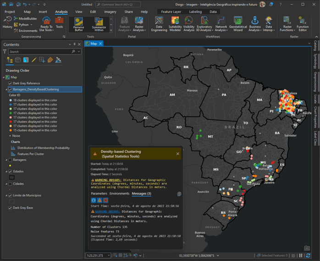Open the Geoprocessing History tool

(x=7, y=22)
